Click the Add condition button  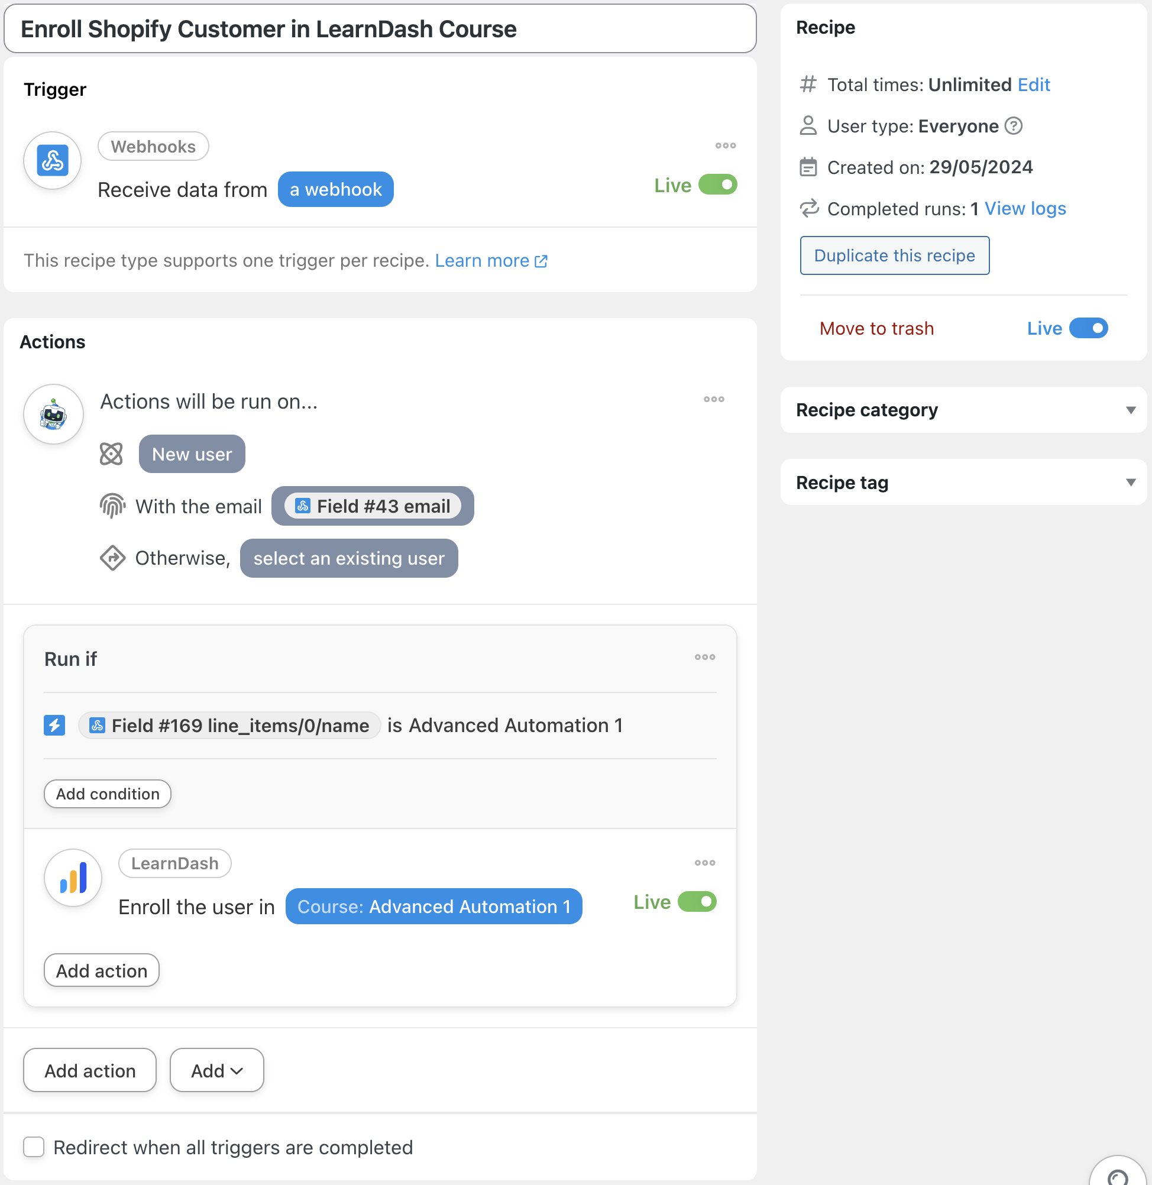[108, 794]
